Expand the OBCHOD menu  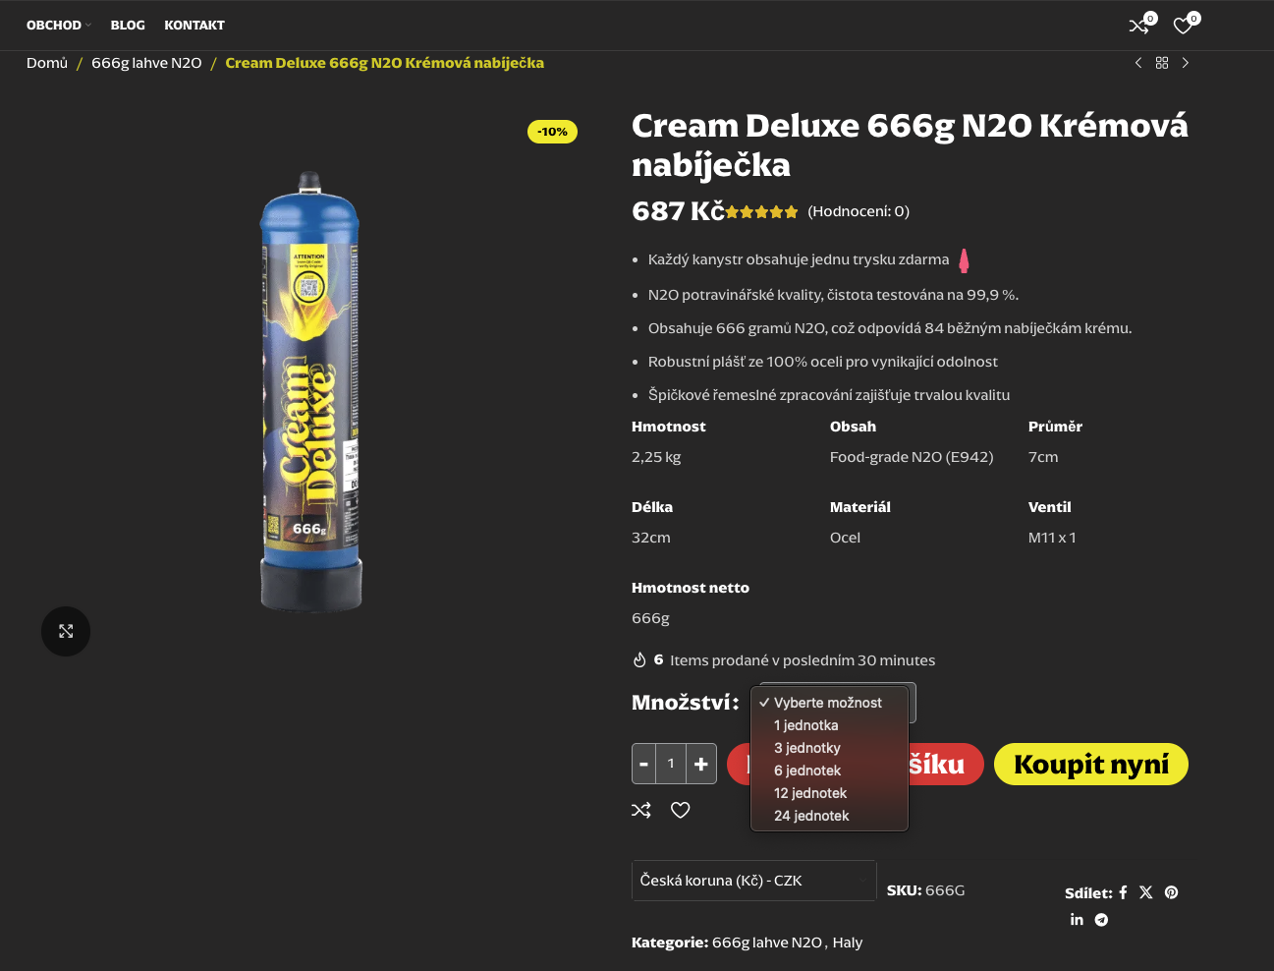click(58, 26)
